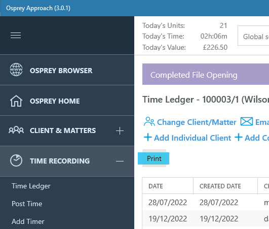269x229 pixels.
Task: Click Today's Time 02h:06m value
Action: 214,36
